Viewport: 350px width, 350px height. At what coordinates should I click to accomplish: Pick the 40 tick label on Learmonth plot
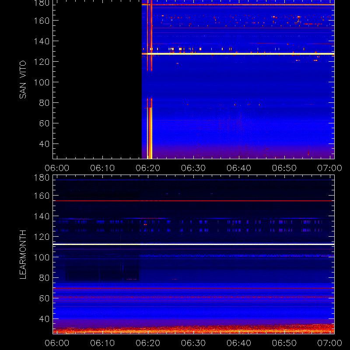pos(44,319)
